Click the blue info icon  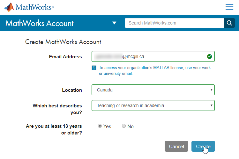pos(94,68)
